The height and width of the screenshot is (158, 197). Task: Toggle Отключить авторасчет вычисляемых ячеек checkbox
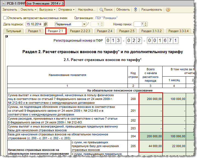pos(5,18)
